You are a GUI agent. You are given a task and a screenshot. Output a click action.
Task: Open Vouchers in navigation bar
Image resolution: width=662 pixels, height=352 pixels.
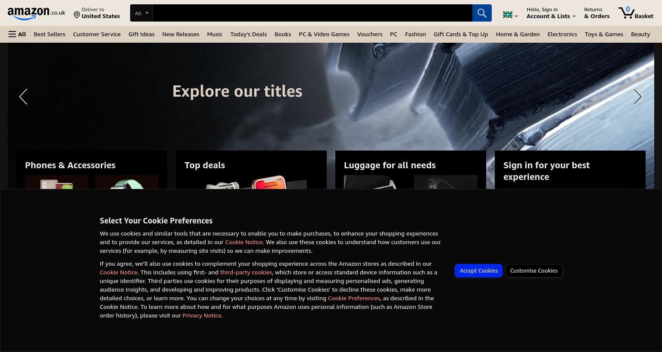pyautogui.click(x=370, y=34)
